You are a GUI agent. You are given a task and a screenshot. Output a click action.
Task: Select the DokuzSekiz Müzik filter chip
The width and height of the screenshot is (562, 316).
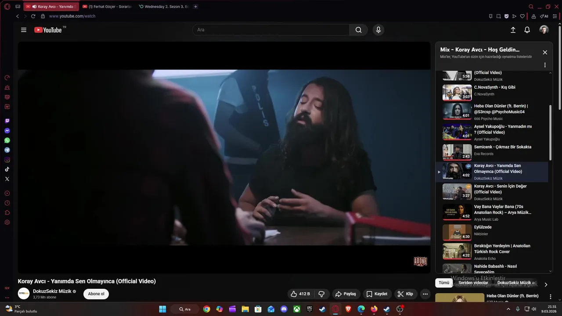(x=517, y=283)
